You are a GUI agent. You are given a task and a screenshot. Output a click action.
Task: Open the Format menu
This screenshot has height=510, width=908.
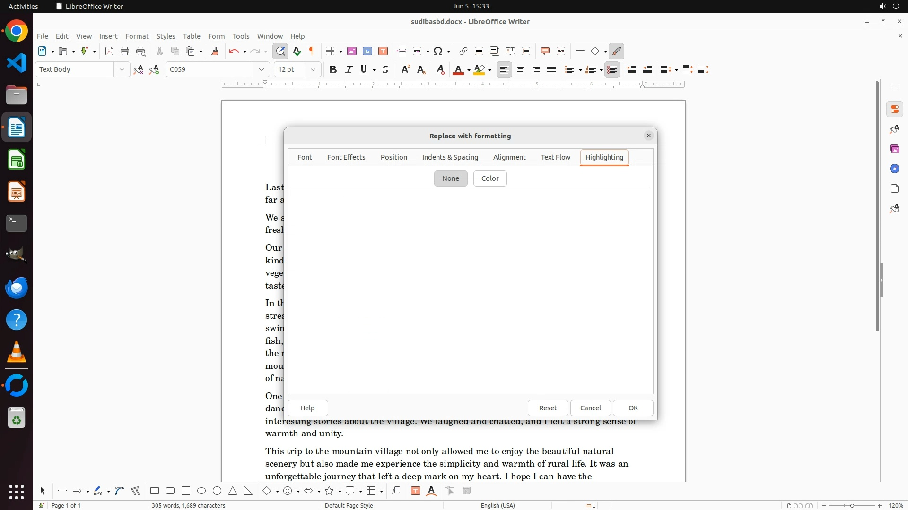click(x=137, y=36)
